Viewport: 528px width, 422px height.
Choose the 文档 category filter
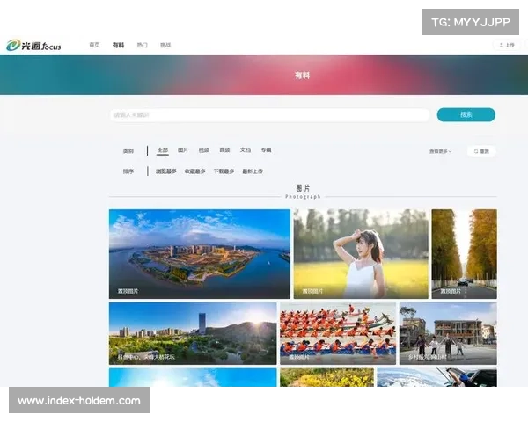click(x=246, y=150)
